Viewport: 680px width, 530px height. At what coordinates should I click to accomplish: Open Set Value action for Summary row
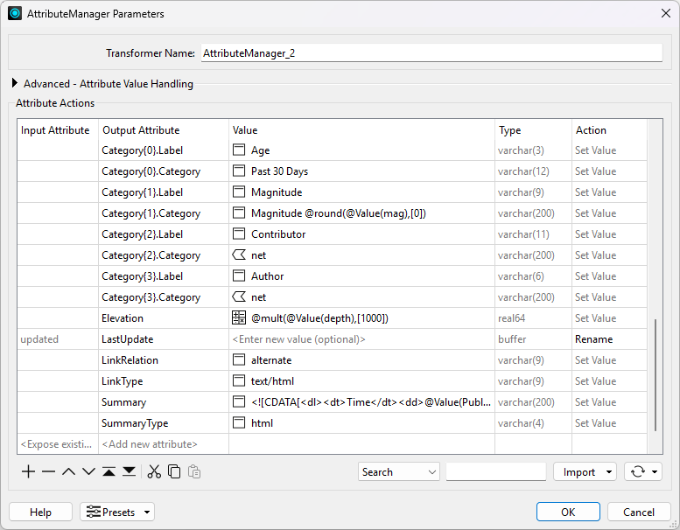[609, 402]
